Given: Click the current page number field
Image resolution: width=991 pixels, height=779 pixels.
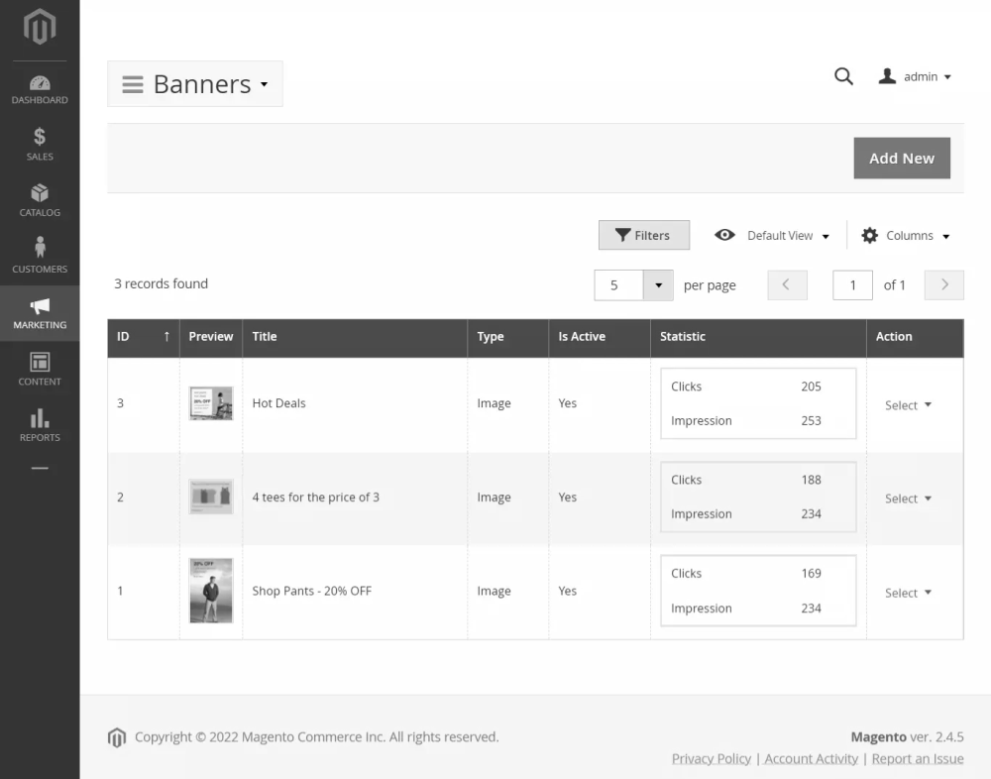Looking at the screenshot, I should (852, 285).
